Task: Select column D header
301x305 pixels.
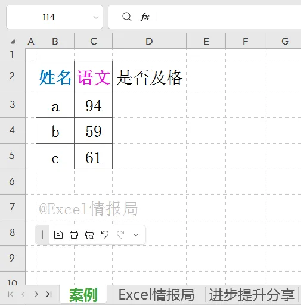Action: [x=149, y=41]
